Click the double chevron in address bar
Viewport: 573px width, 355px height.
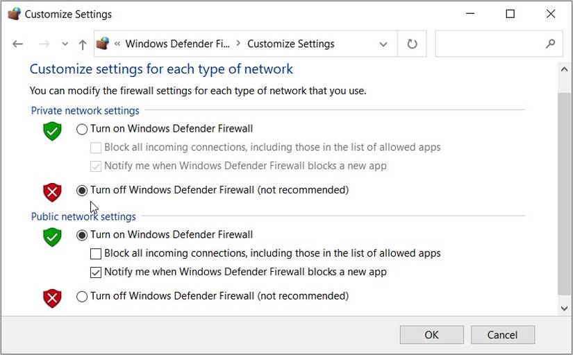pos(117,44)
